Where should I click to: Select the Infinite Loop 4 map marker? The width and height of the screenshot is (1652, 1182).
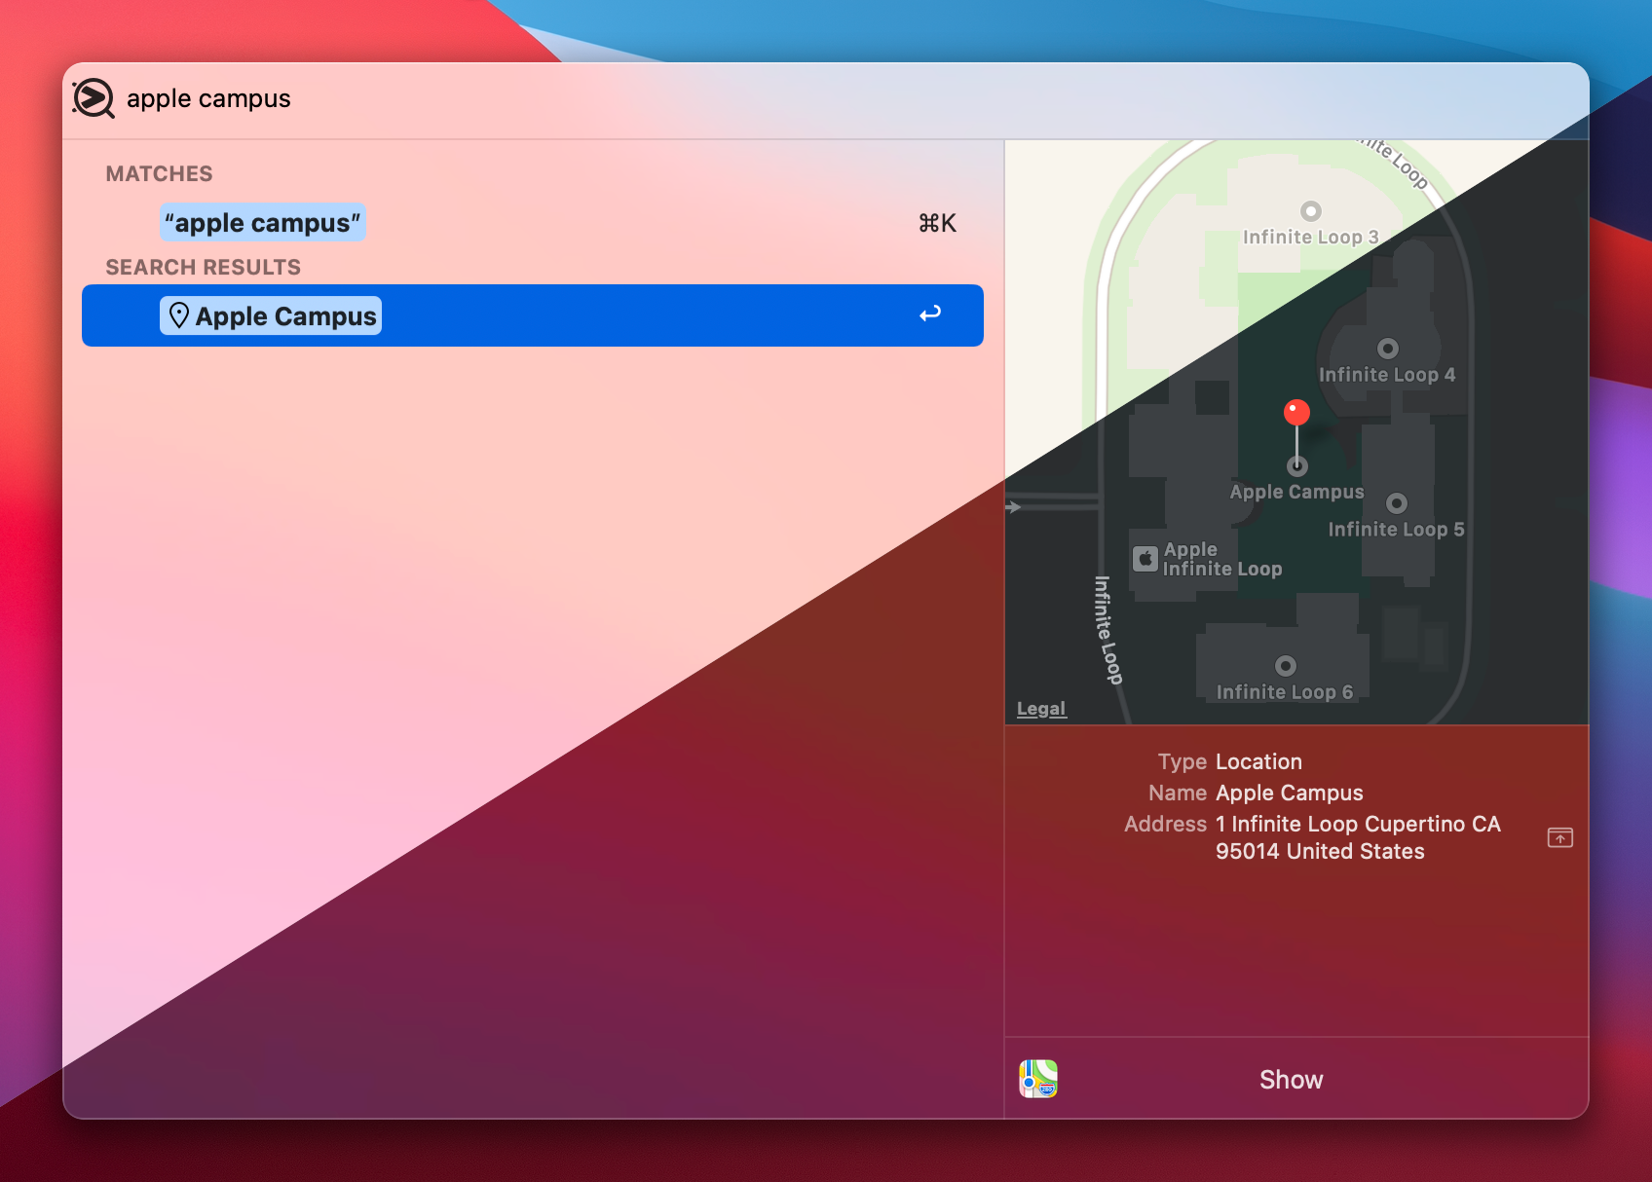1388,349
